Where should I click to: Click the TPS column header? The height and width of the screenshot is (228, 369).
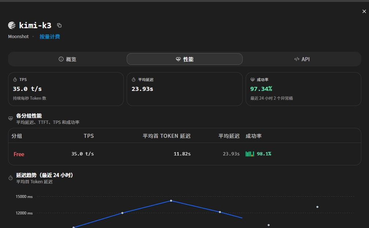[89, 136]
